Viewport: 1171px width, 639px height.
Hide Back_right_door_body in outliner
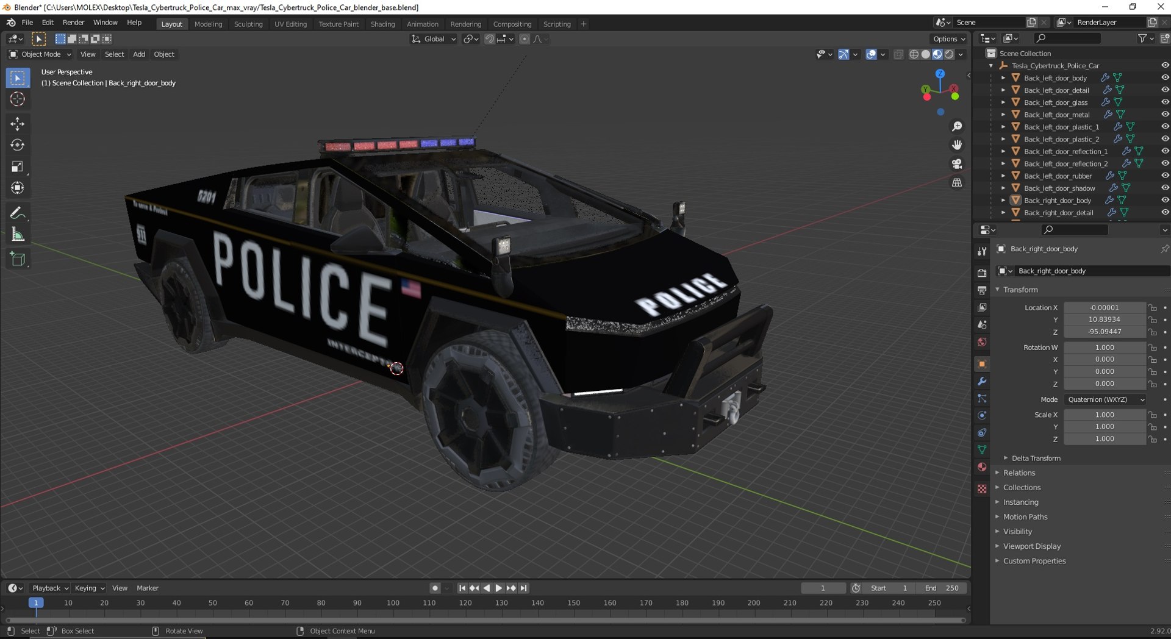click(1165, 200)
